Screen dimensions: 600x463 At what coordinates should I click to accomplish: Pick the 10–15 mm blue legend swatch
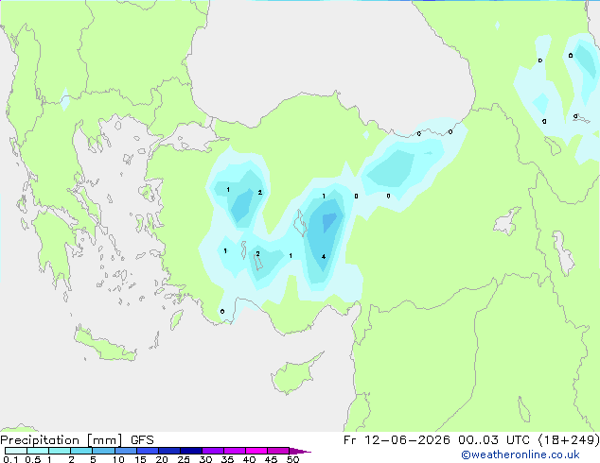pos(126,451)
